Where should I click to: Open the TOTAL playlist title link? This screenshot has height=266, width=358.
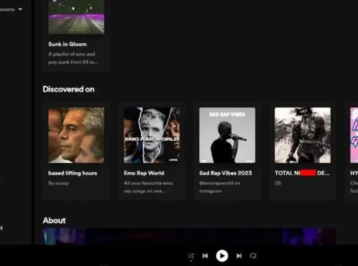[302, 173]
